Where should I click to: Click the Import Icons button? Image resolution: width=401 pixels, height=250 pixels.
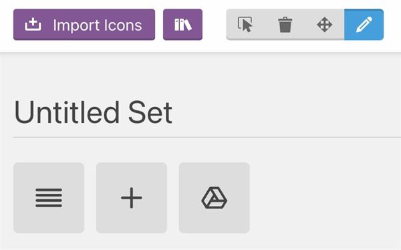point(84,25)
